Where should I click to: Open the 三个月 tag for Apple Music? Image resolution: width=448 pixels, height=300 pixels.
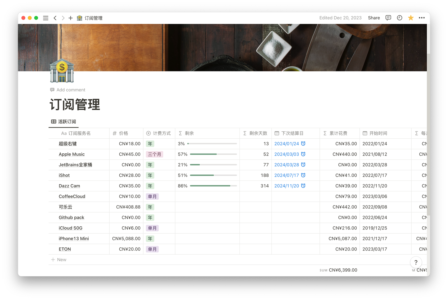[x=154, y=154]
